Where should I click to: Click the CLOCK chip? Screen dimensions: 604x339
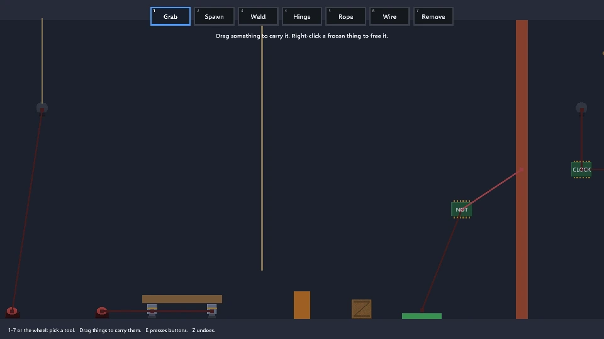[x=581, y=169]
